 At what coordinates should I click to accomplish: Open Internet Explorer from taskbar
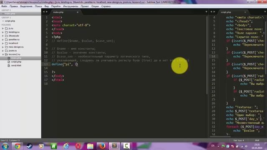[66, 146]
